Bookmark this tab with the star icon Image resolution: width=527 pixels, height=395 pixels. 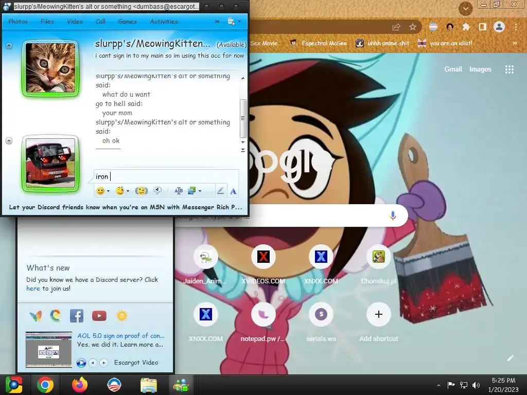point(413,27)
